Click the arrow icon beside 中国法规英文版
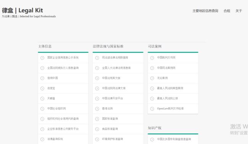248x144 pixels. coord(97,78)
